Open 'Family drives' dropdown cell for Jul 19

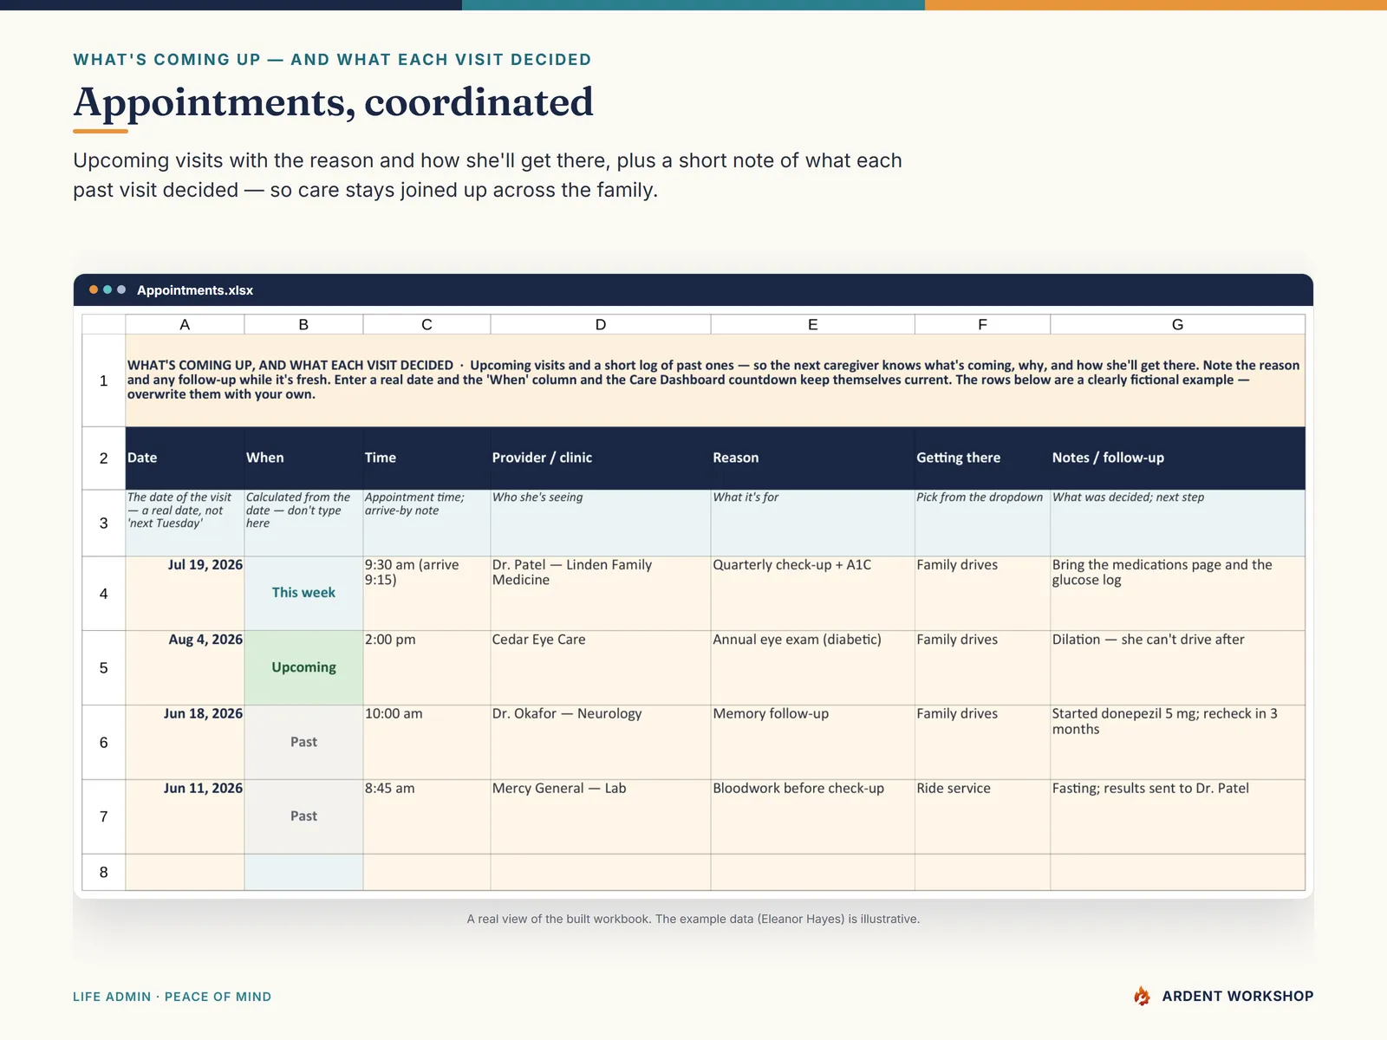[982, 594]
